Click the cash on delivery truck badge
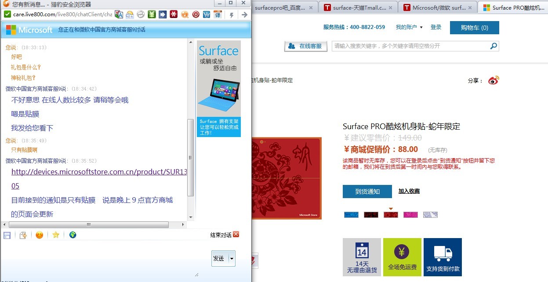Screen dimensions: 548x282 [x=443, y=257]
